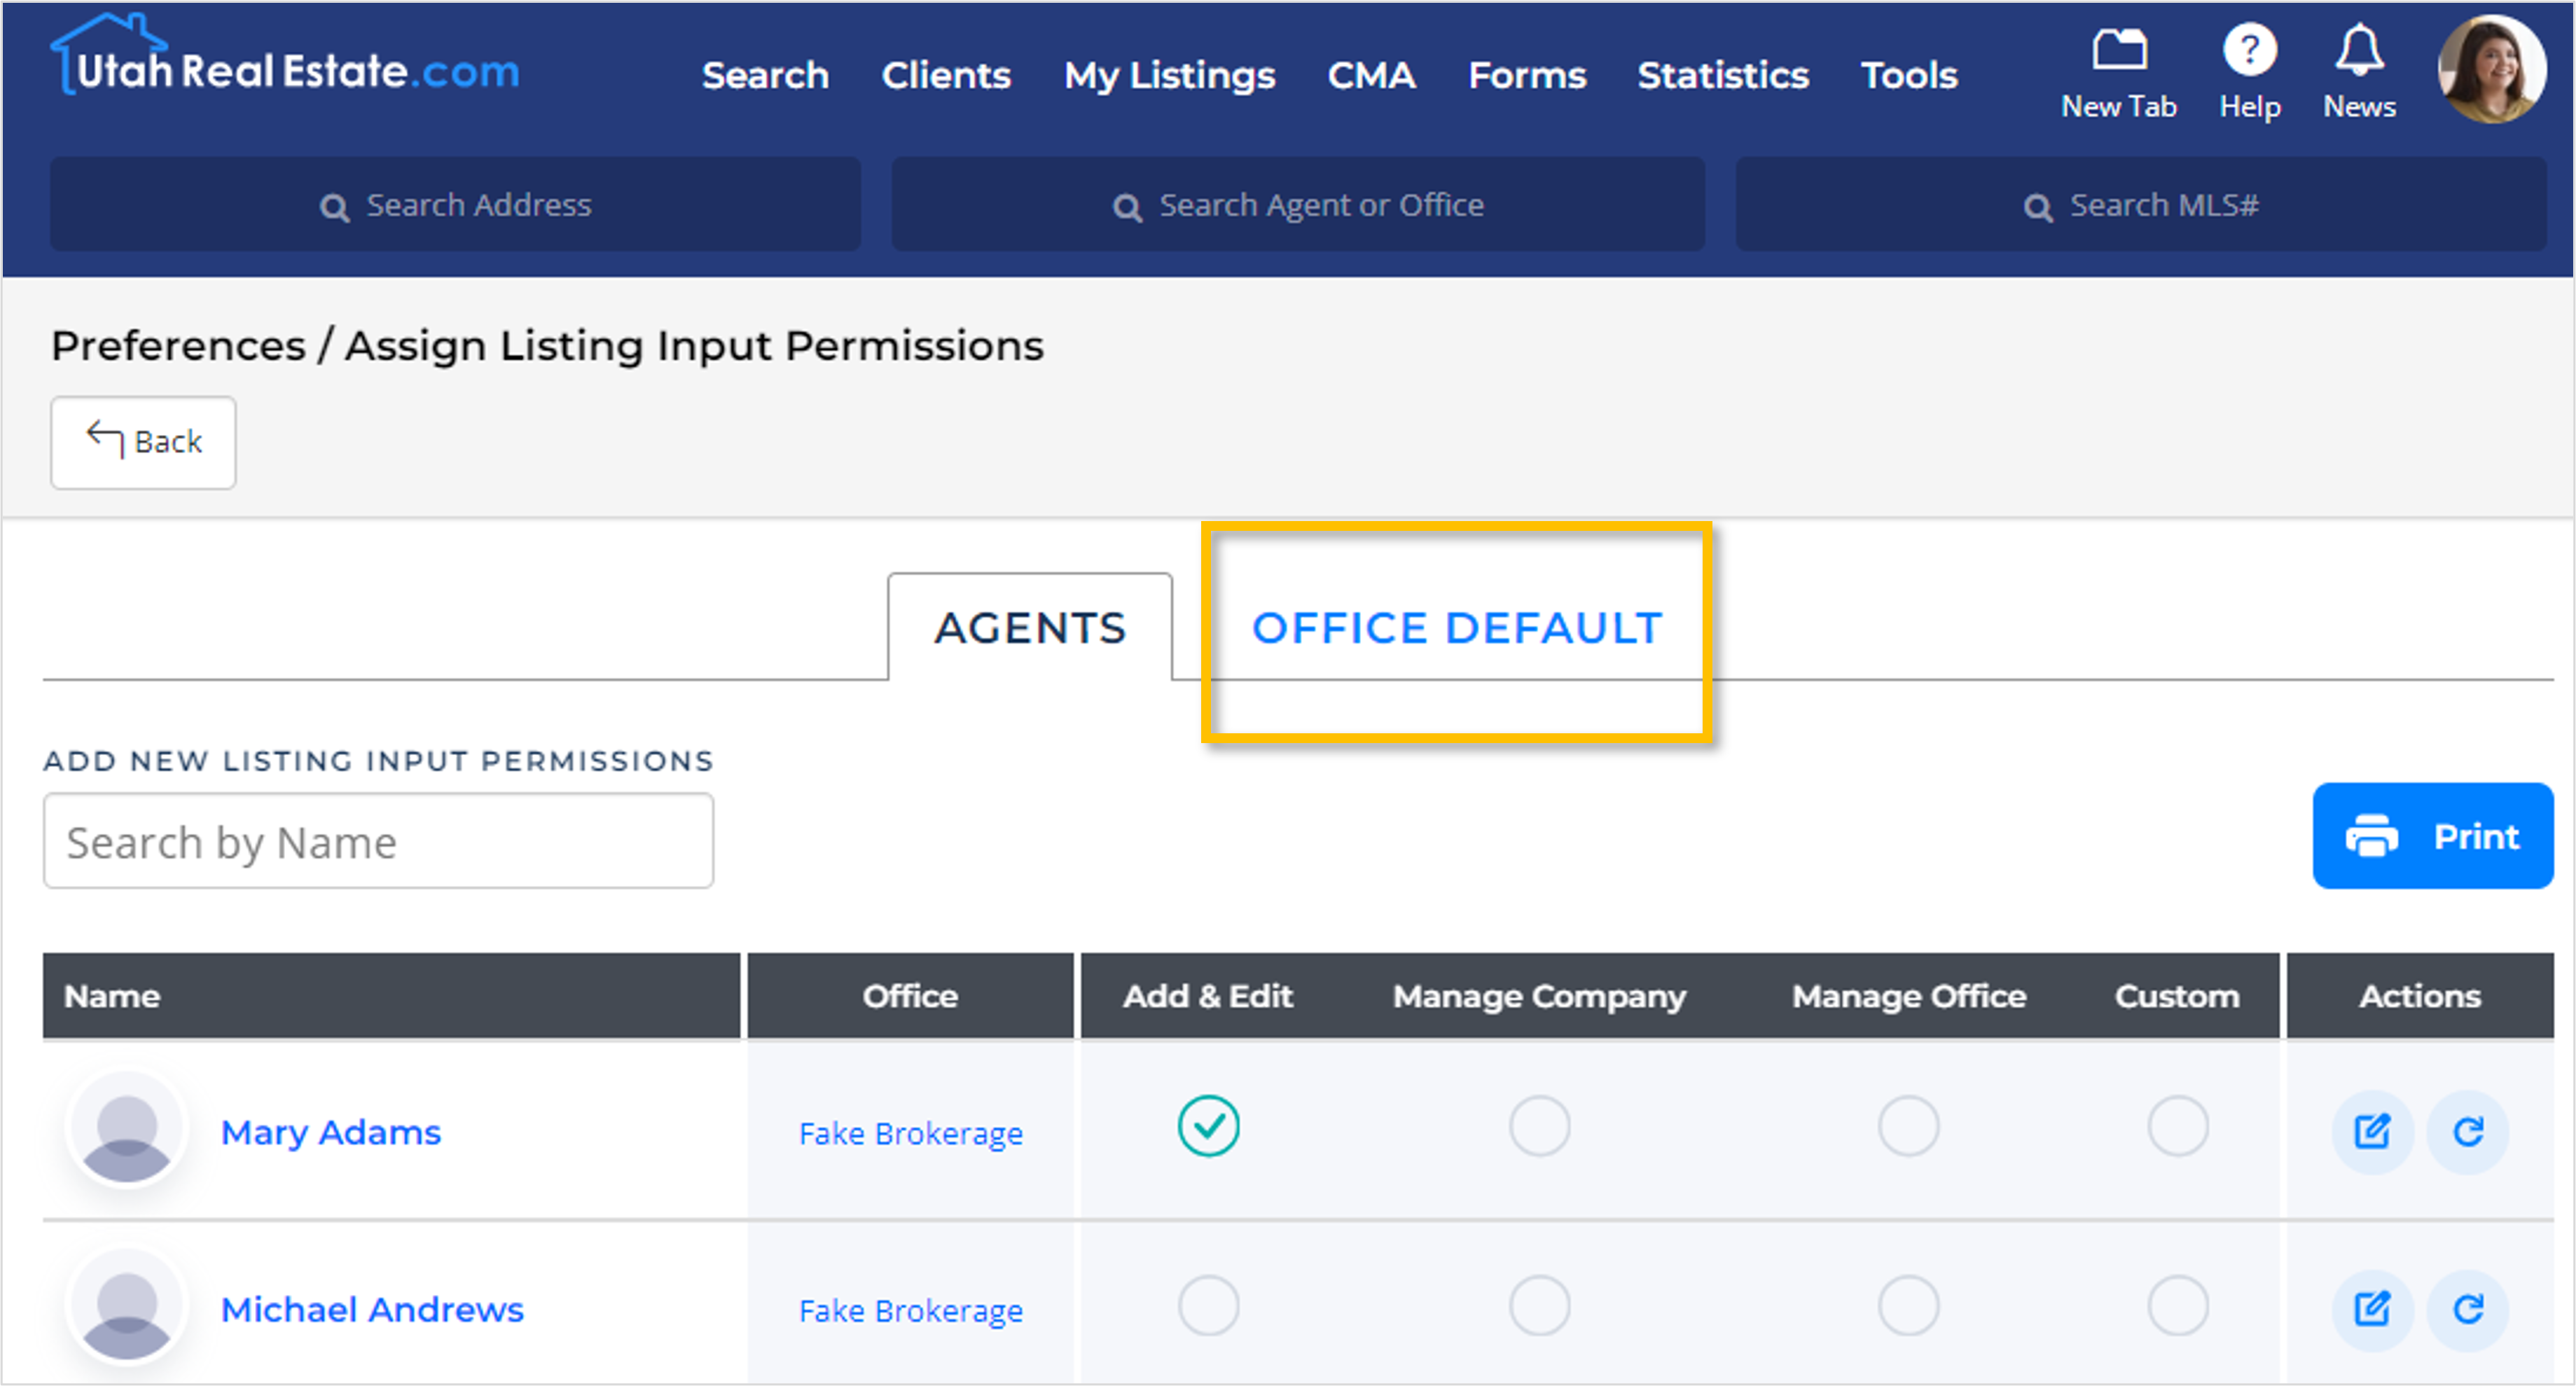
Task: Click the Print button
Action: coord(2432,836)
